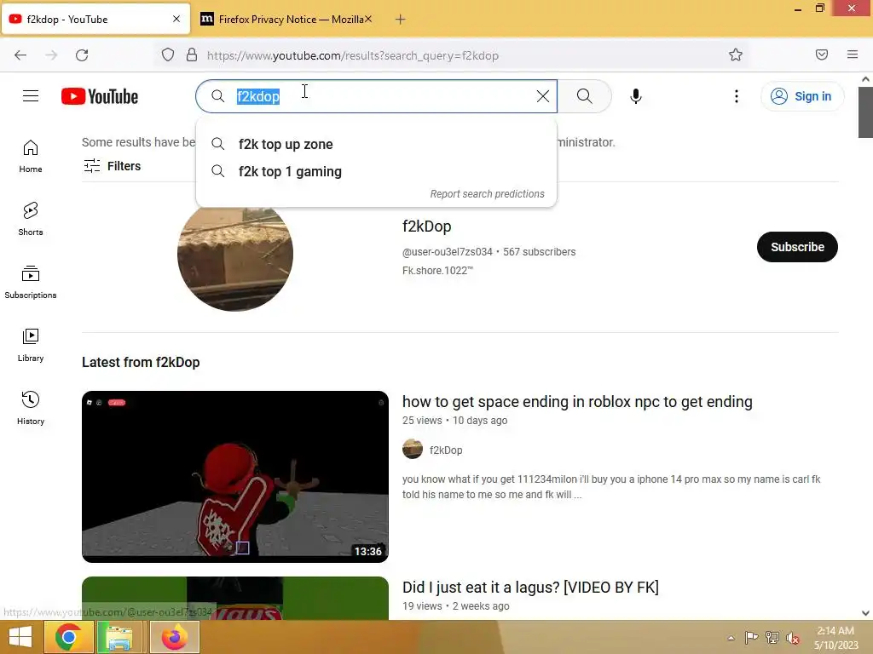873x654 pixels.
Task: Click the small f2kDop avatar beside uploader name
Action: [413, 450]
